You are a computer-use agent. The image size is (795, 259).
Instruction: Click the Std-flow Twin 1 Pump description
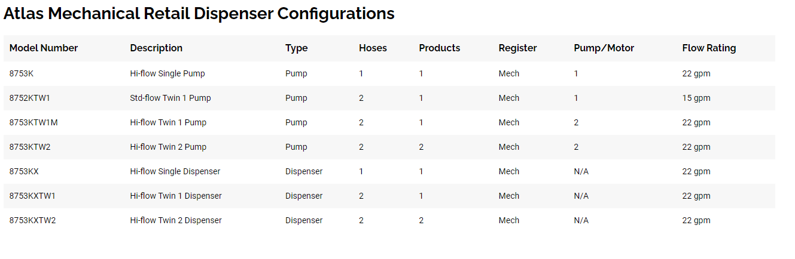tap(170, 98)
